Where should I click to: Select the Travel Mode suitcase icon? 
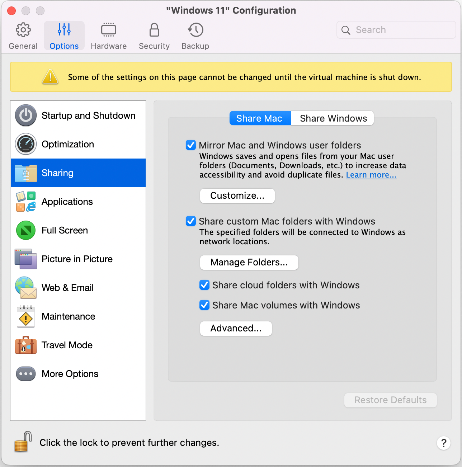pyautogui.click(x=25, y=345)
